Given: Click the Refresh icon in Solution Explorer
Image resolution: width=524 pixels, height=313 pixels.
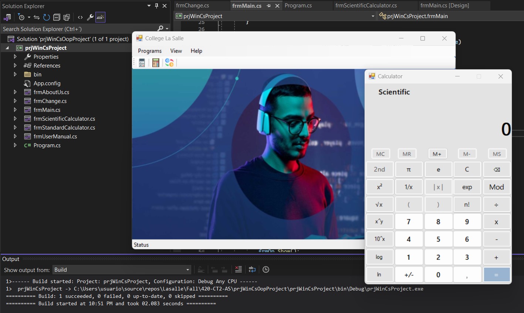Looking at the screenshot, I should point(46,17).
